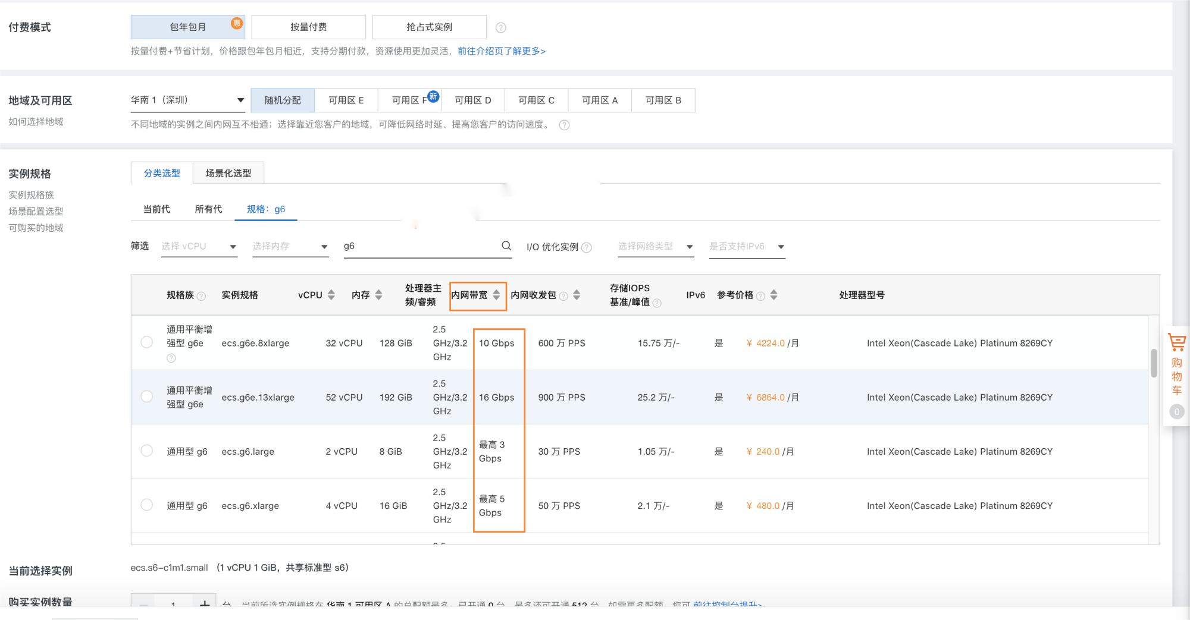This screenshot has height=620, width=1190.
Task: Open region dropdown 华南 1（深圳）
Action: [187, 100]
